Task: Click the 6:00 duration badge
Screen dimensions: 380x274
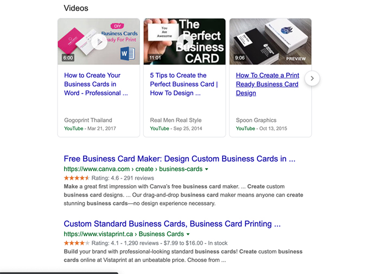Action: coord(68,57)
